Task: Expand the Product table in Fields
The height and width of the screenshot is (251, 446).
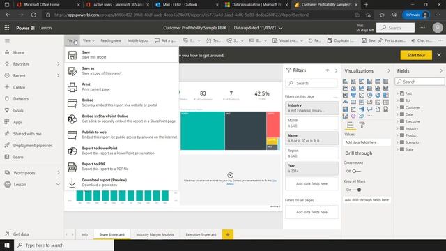Action: coord(397,135)
